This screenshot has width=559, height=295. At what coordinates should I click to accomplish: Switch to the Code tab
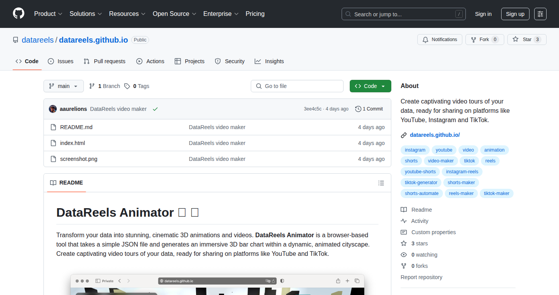[x=27, y=61]
